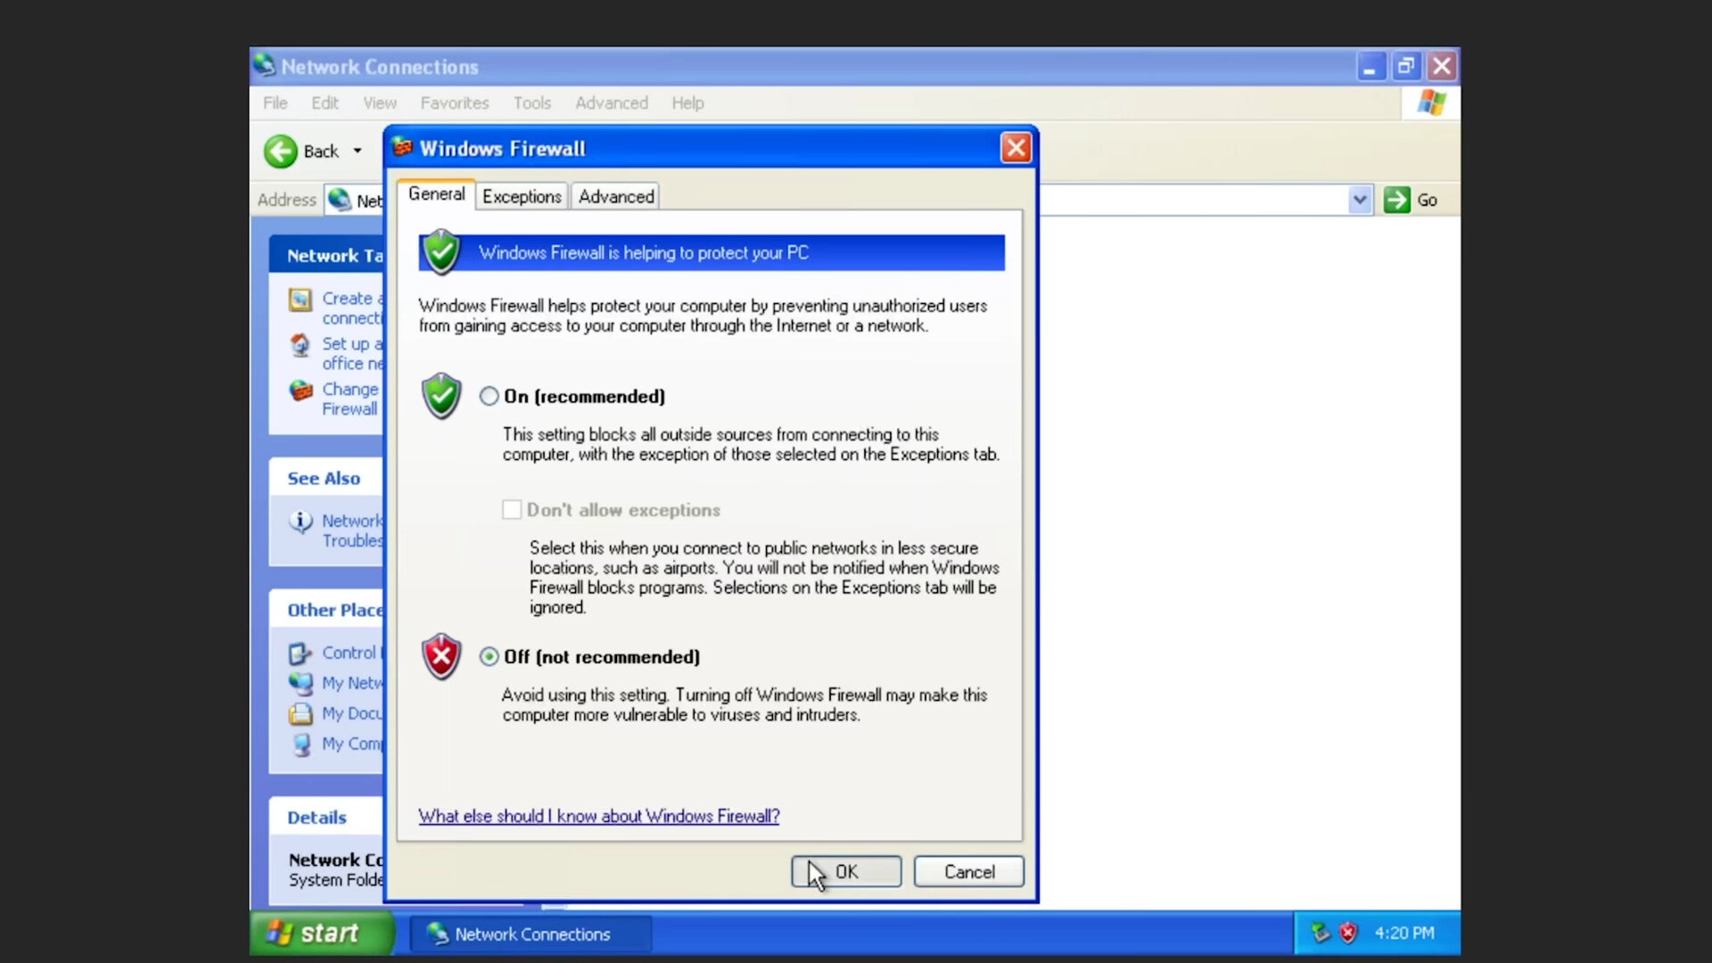Click the Create a new connection icon

pyautogui.click(x=300, y=300)
